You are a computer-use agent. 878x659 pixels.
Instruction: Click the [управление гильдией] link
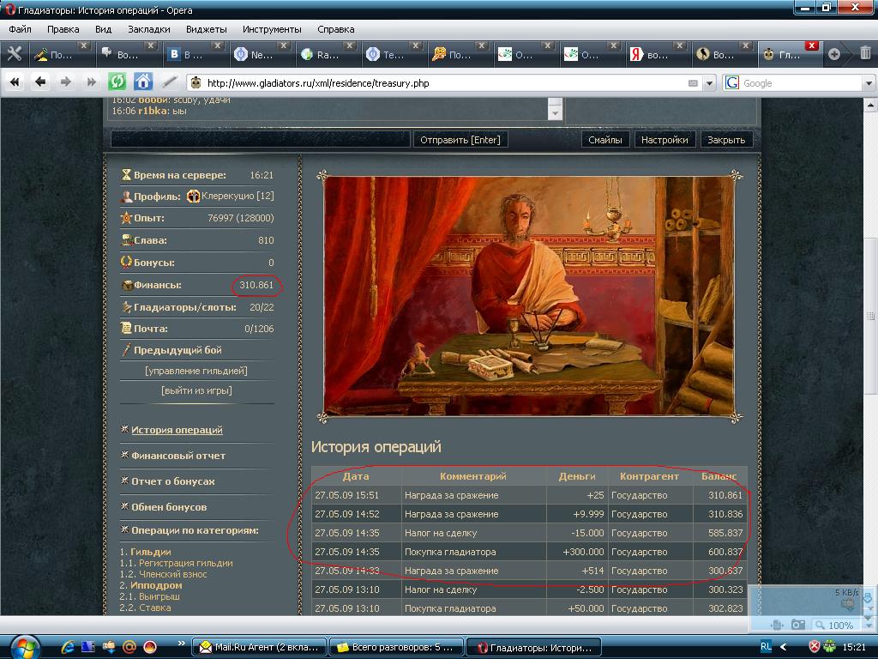point(196,371)
